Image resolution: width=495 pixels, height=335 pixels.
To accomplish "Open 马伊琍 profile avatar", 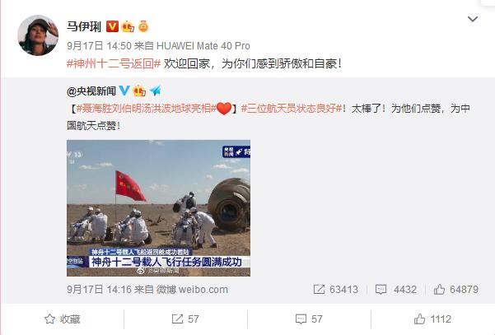I will tap(38, 35).
